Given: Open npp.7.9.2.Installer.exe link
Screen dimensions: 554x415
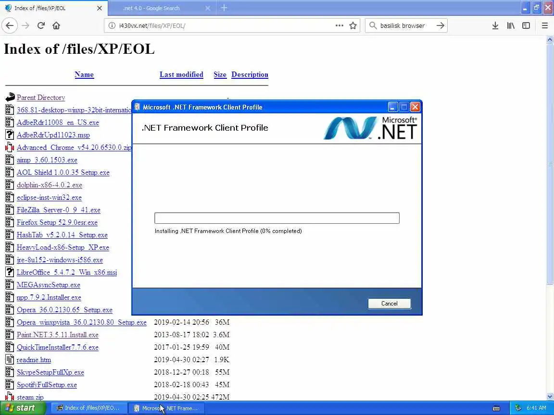Looking at the screenshot, I should pos(49,297).
